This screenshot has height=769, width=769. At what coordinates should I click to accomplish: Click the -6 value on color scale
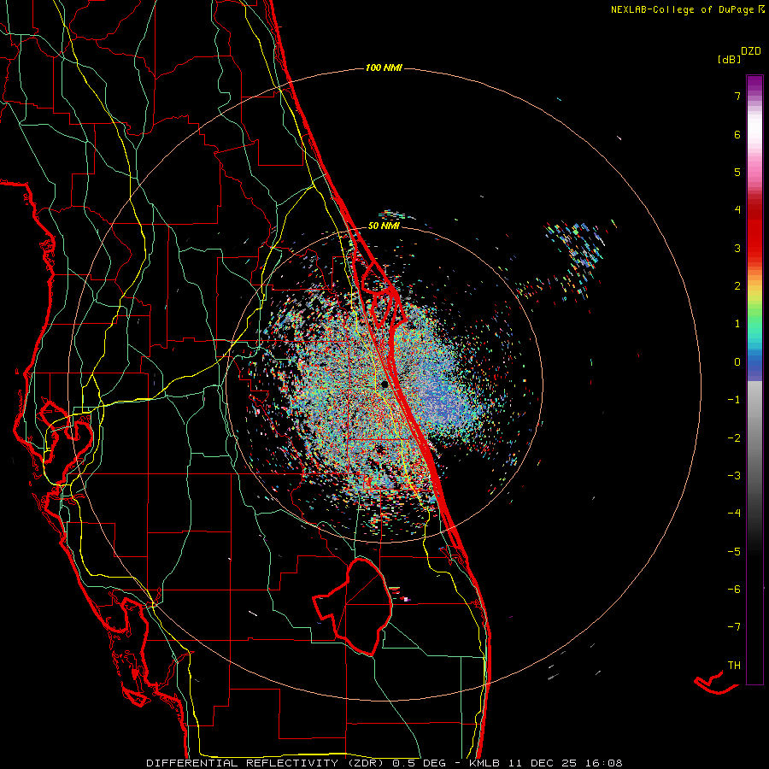[x=734, y=590]
